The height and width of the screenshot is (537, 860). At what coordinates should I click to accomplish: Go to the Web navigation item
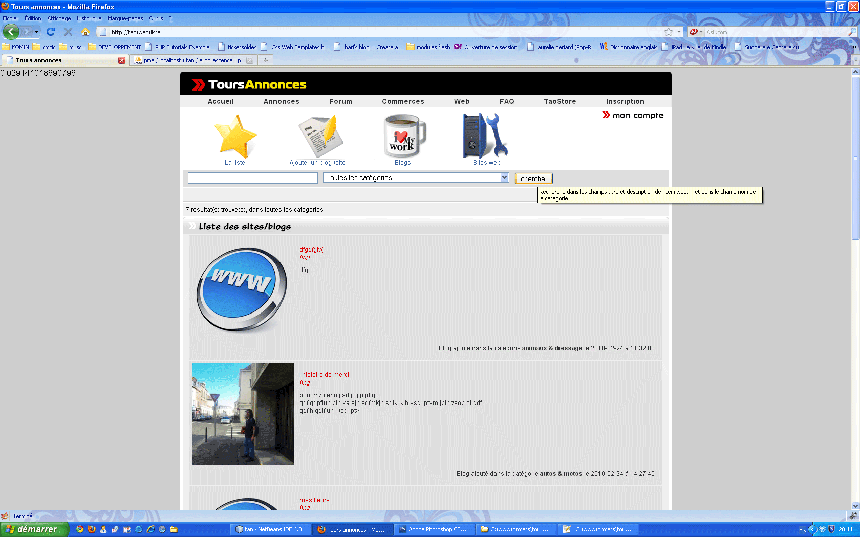462,101
